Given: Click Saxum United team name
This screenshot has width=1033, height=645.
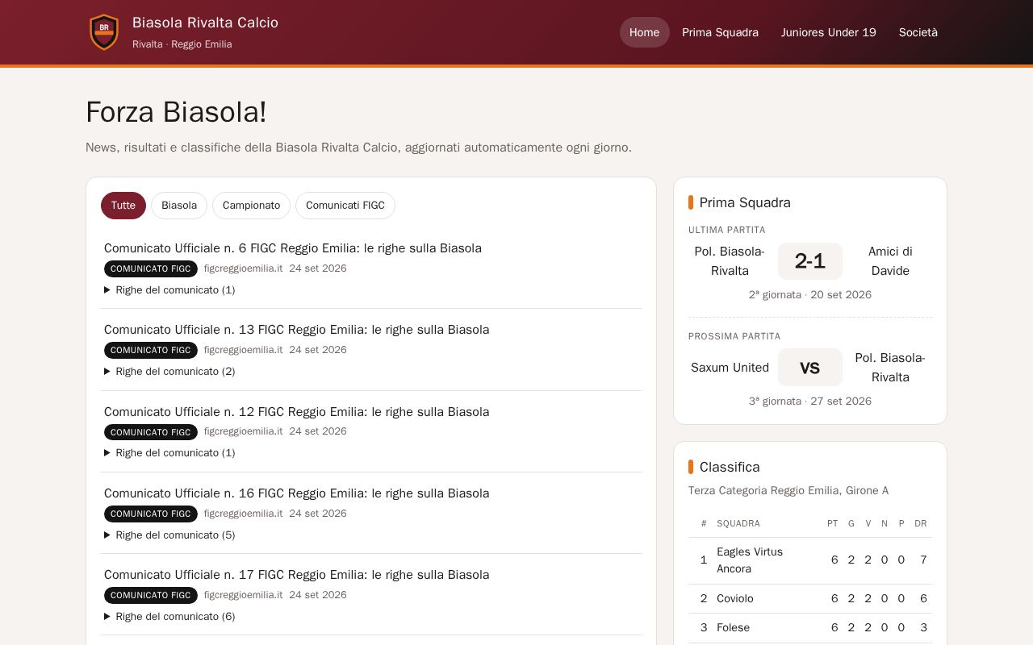Looking at the screenshot, I should pyautogui.click(x=730, y=368).
